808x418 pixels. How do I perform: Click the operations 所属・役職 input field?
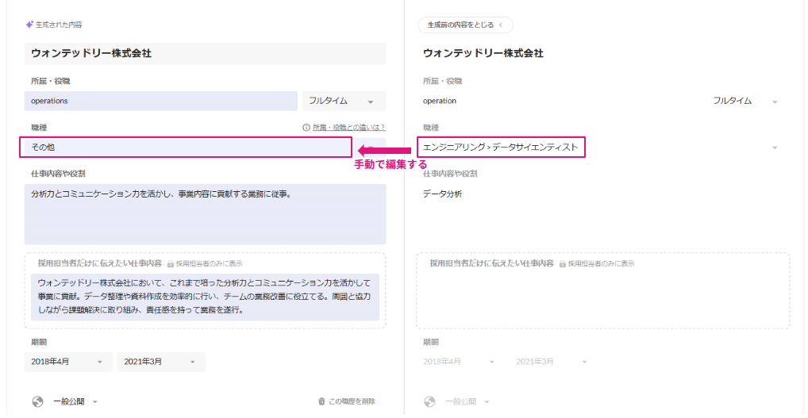point(160,102)
